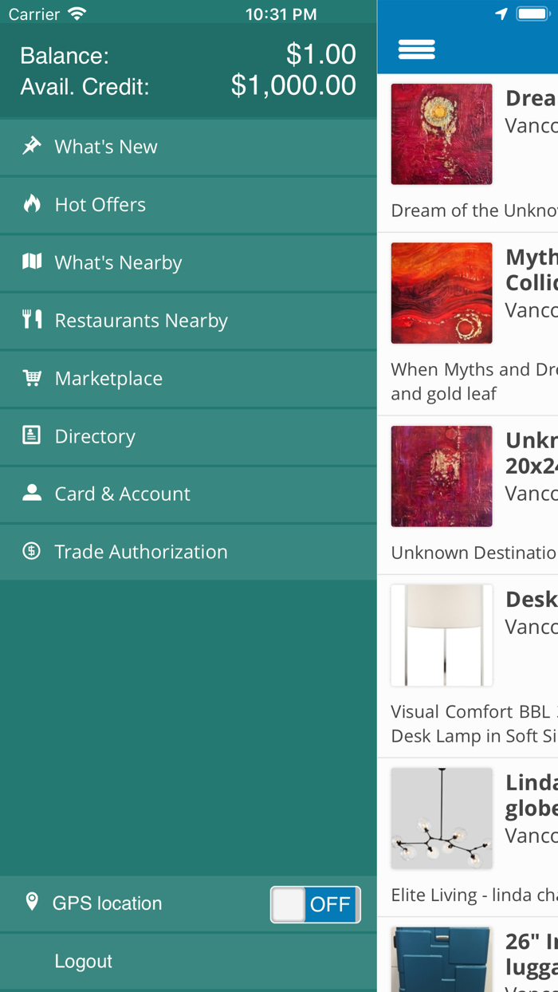The height and width of the screenshot is (992, 558).
Task: View the Dream of the Unknown artwork thumbnail
Action: (x=441, y=134)
